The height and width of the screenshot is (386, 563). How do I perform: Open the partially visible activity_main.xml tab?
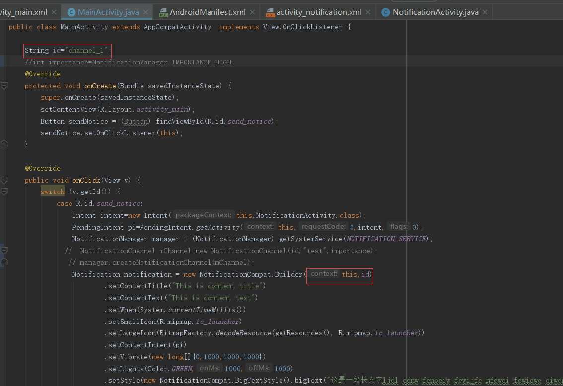pos(23,12)
